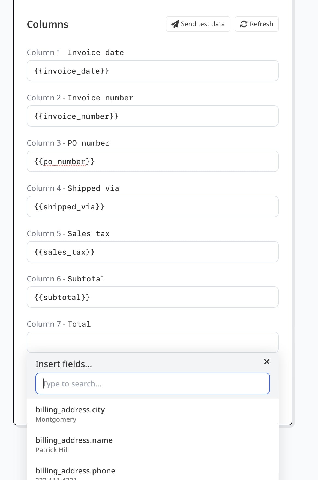
Task: Click into the Shipped via input
Action: pos(152,207)
